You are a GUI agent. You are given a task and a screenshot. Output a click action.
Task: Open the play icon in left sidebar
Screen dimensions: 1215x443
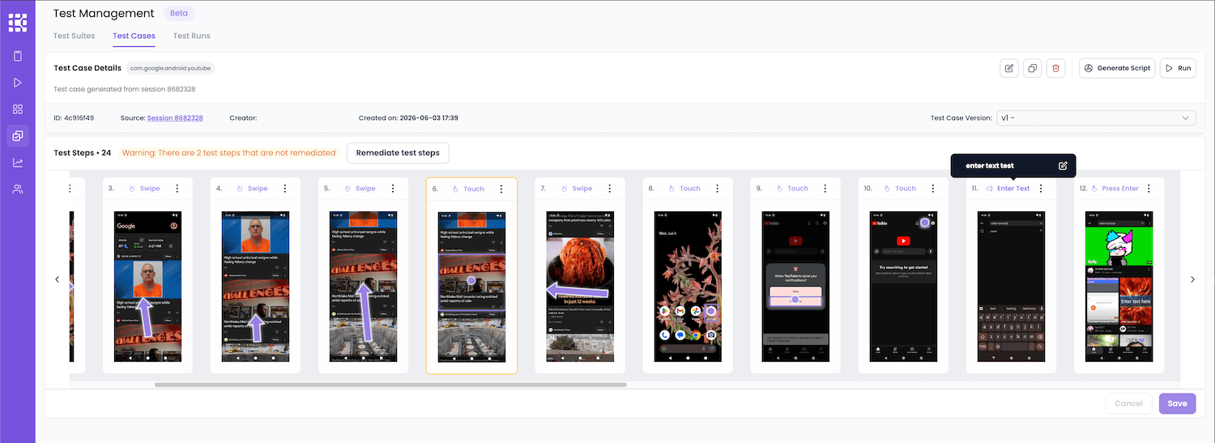click(x=18, y=83)
